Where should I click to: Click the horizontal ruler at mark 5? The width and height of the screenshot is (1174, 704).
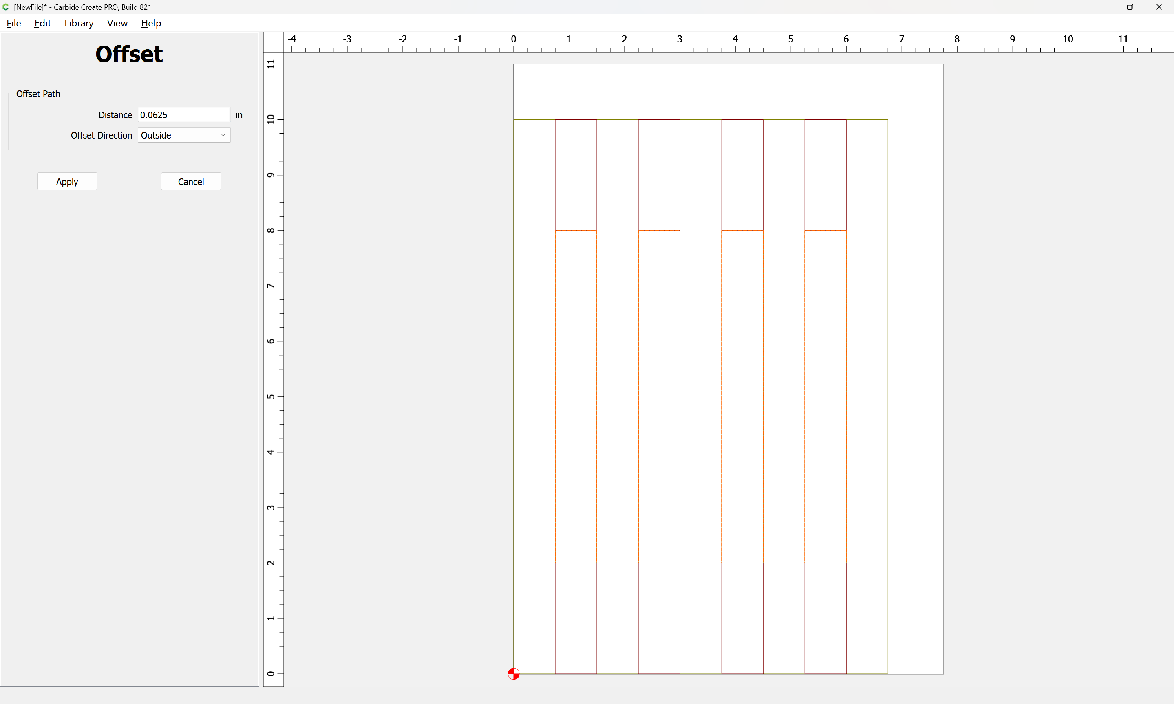point(790,43)
